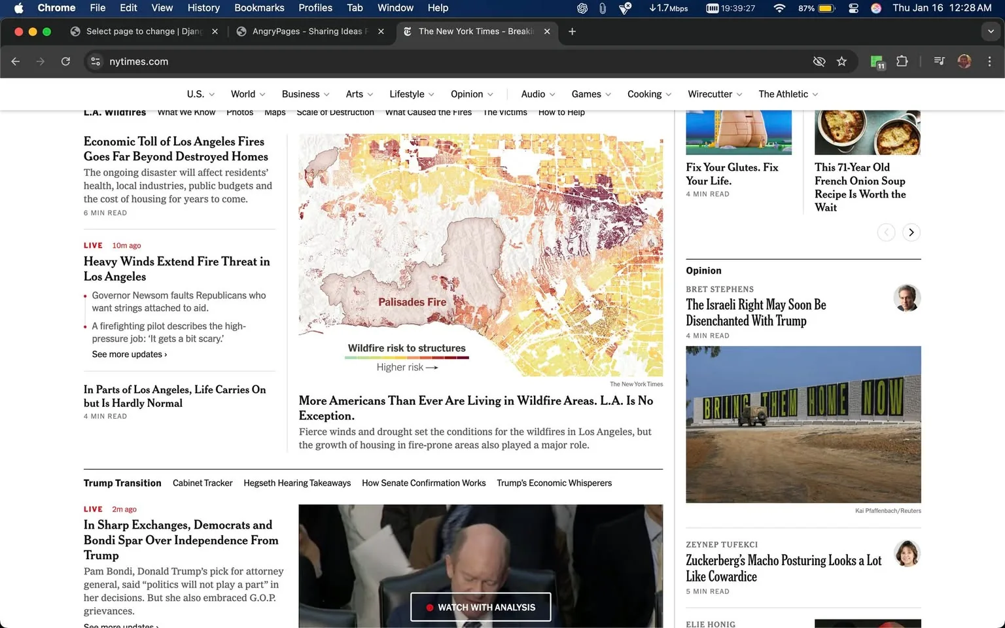The width and height of the screenshot is (1005, 628).
Task: Open the Chrome profile avatar
Action: click(x=964, y=61)
